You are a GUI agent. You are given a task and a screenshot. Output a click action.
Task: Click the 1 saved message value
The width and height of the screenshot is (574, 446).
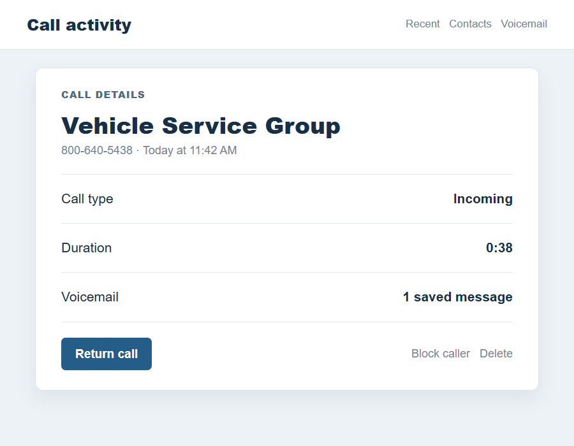[x=457, y=297]
